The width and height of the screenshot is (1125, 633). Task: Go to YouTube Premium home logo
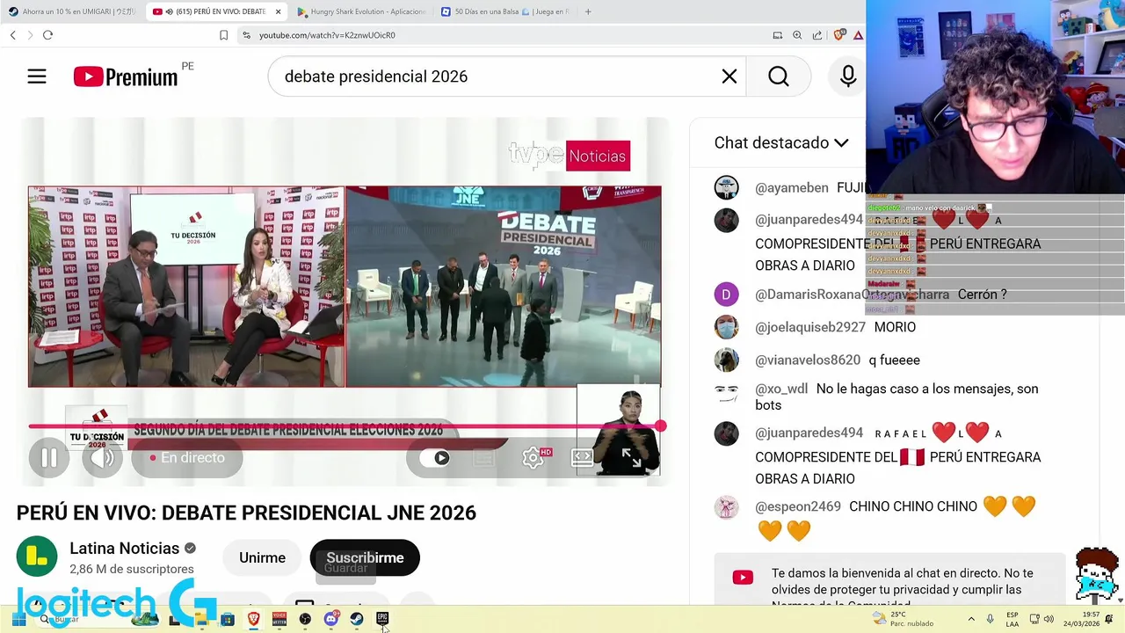click(x=126, y=76)
